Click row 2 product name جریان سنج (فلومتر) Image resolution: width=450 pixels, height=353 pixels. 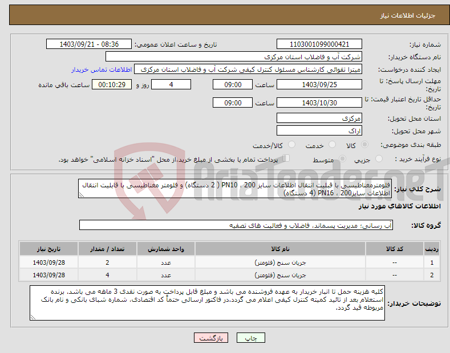coord(280,275)
